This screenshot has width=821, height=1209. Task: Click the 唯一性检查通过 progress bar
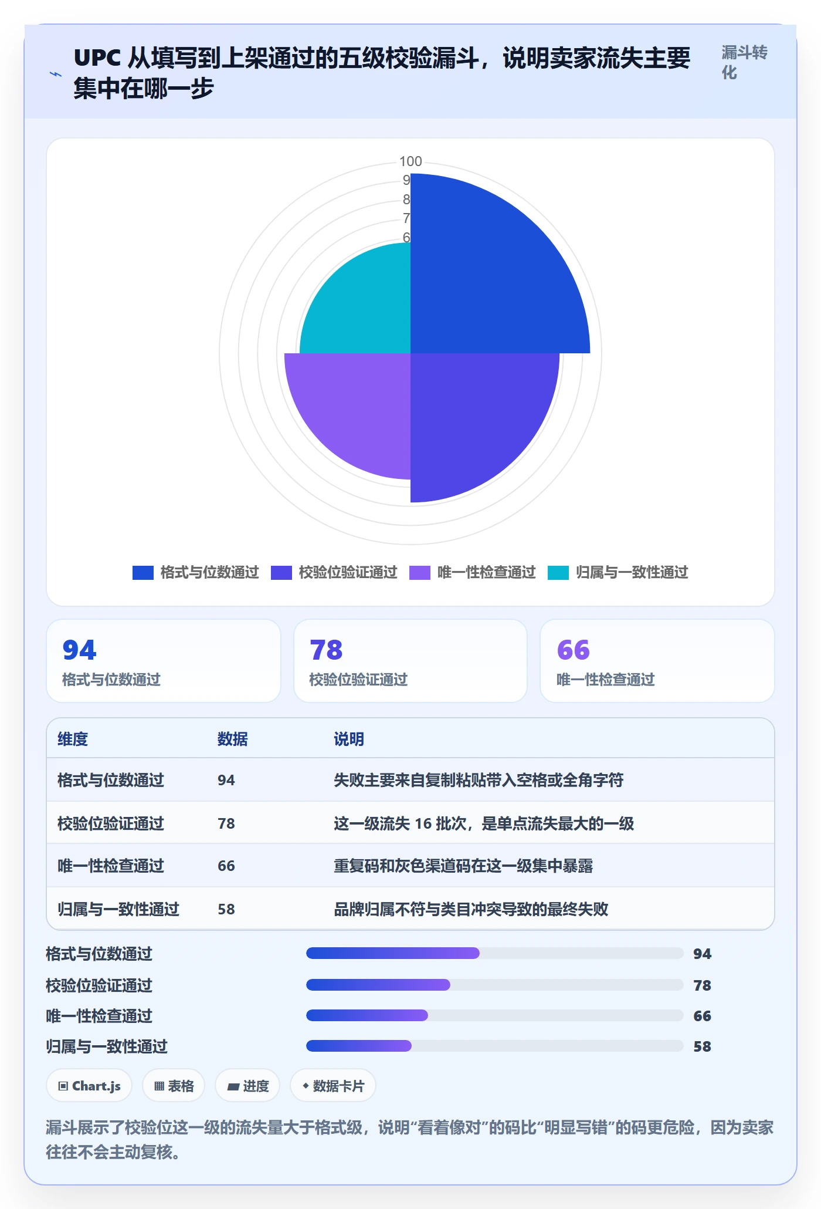495,1015
